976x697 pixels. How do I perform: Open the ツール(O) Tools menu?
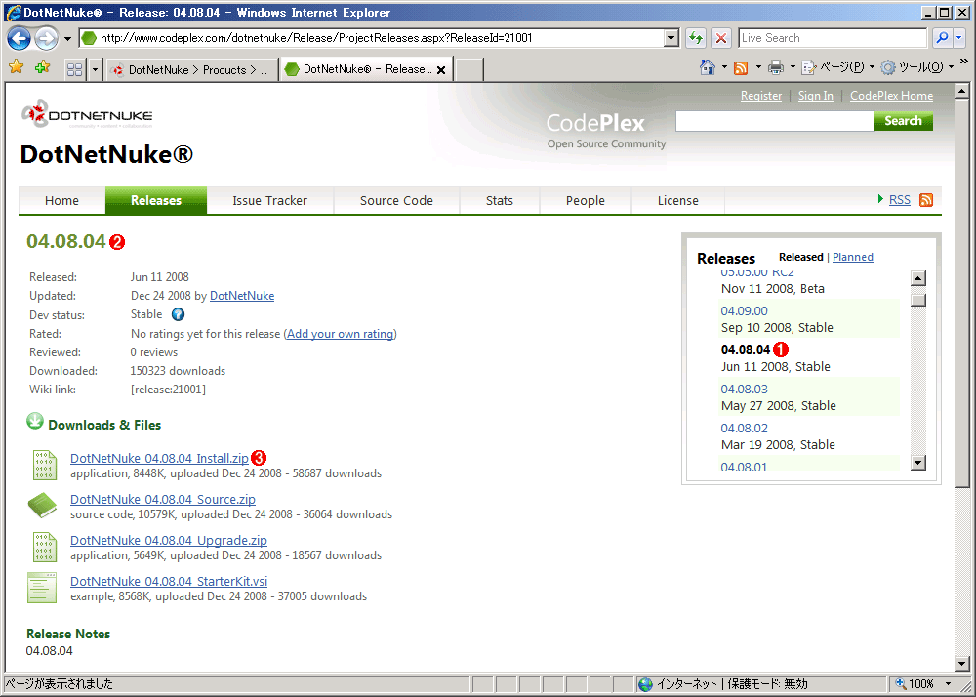pos(917,67)
